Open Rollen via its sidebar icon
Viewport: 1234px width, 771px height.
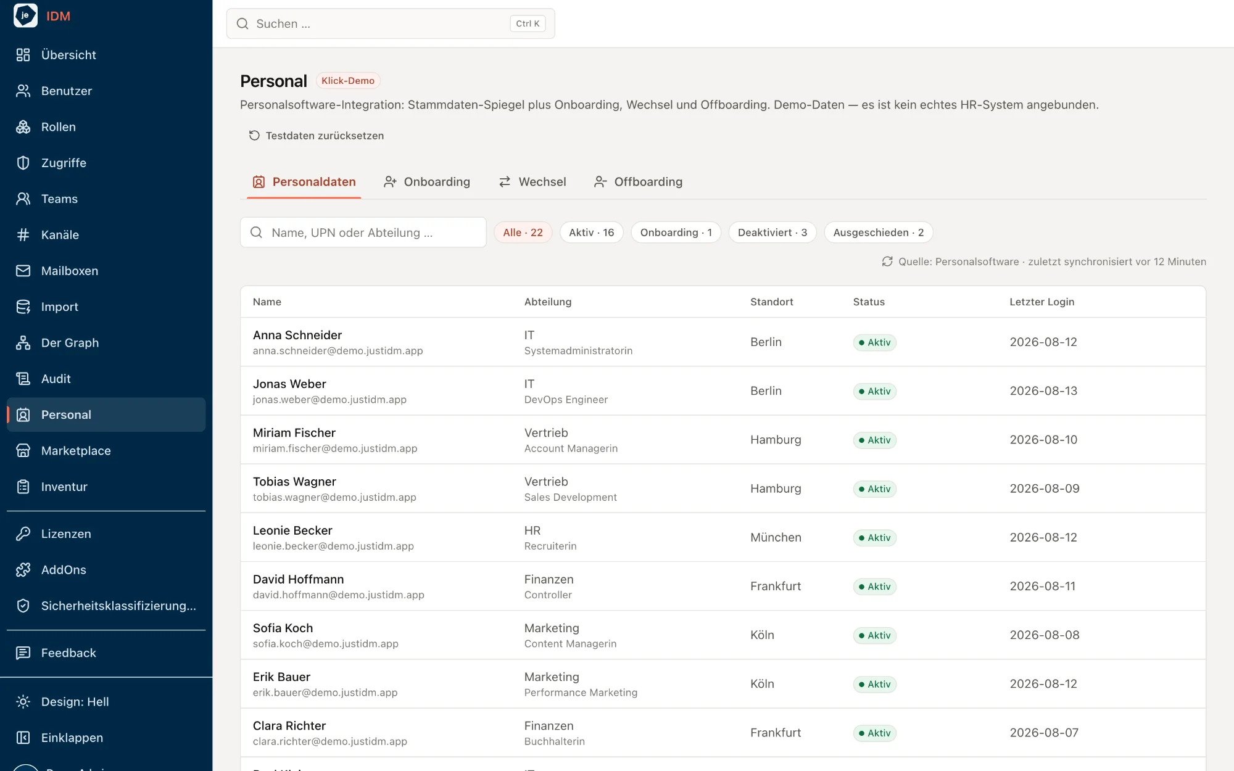click(x=23, y=127)
